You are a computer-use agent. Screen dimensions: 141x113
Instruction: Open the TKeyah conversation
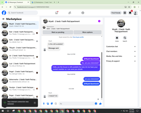(20, 49)
